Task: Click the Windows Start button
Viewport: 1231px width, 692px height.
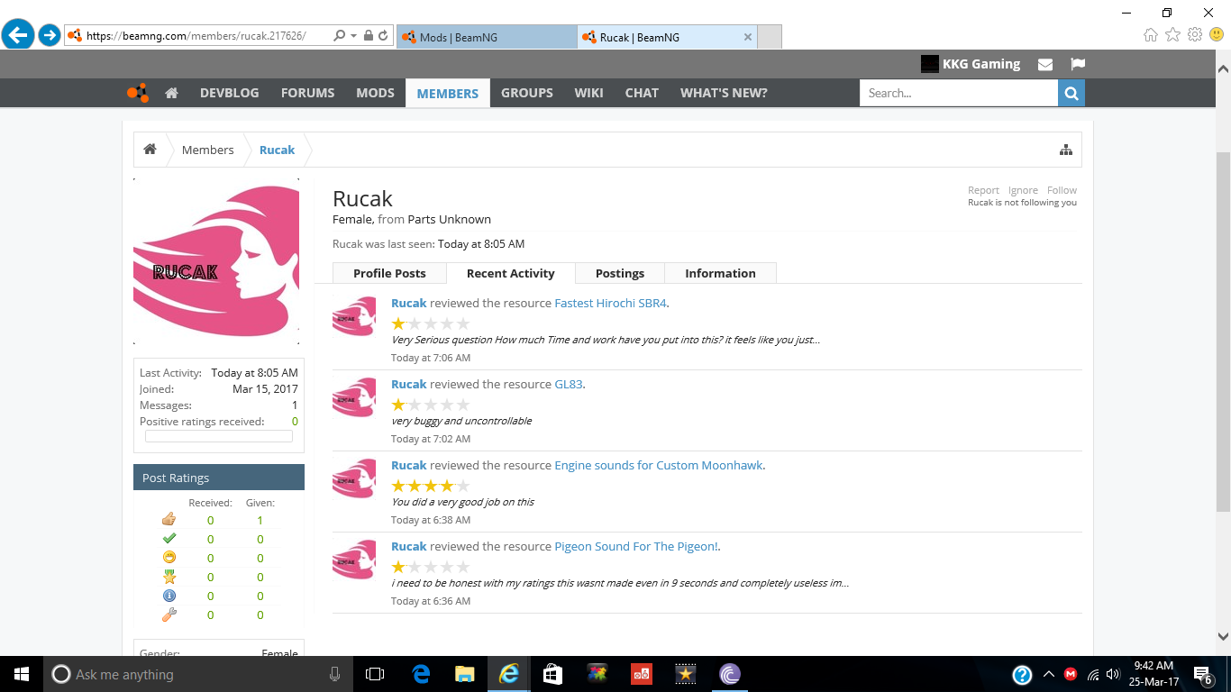Action: 22,674
